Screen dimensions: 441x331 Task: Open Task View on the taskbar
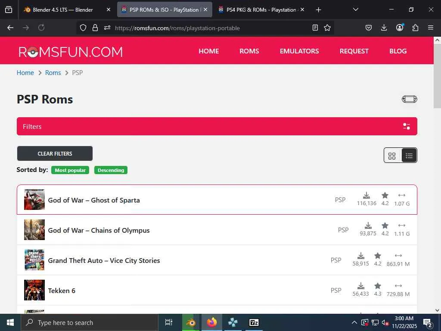(x=168, y=322)
